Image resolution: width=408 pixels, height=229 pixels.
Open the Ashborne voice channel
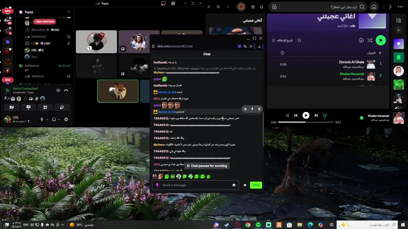pyautogui.click(x=32, y=66)
